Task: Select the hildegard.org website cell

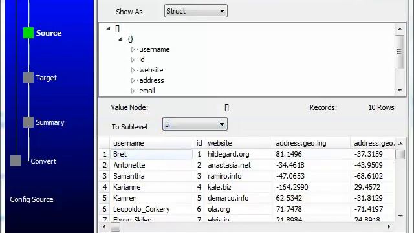Action: point(239,154)
